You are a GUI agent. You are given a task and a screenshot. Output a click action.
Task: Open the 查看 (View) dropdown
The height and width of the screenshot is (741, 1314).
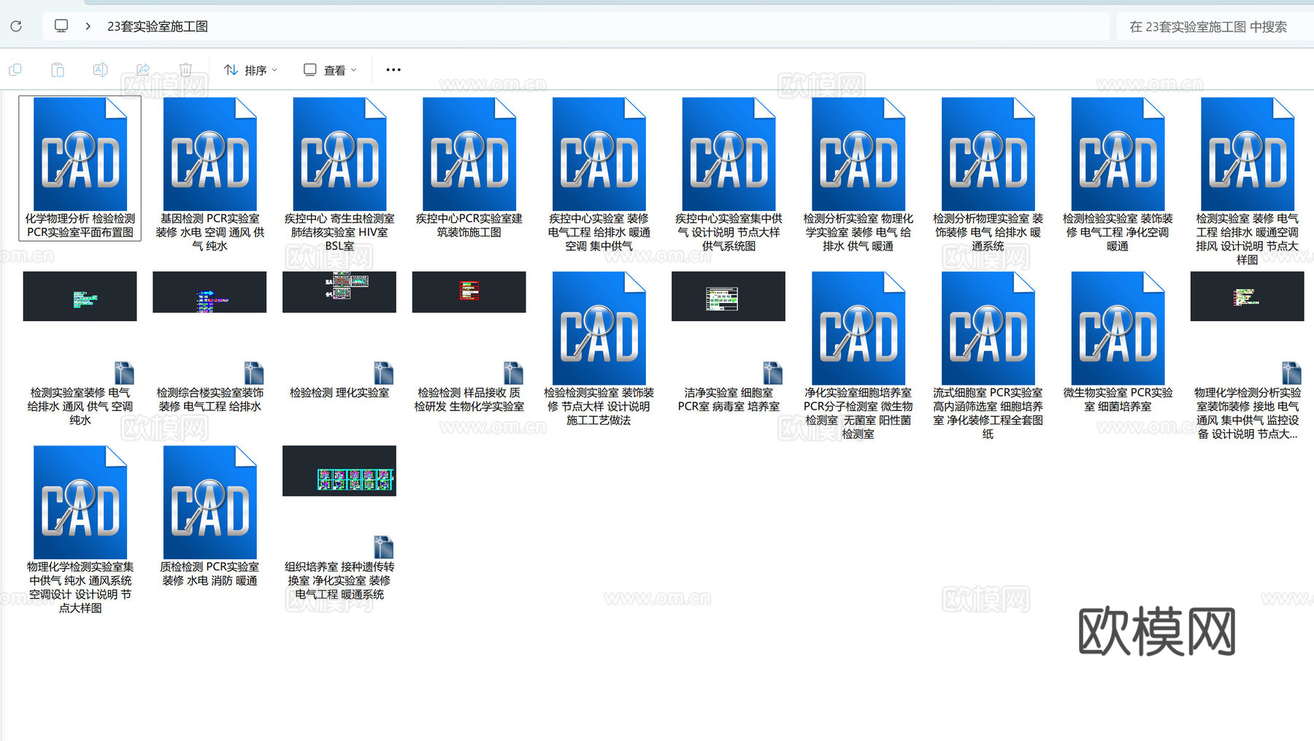tap(329, 69)
